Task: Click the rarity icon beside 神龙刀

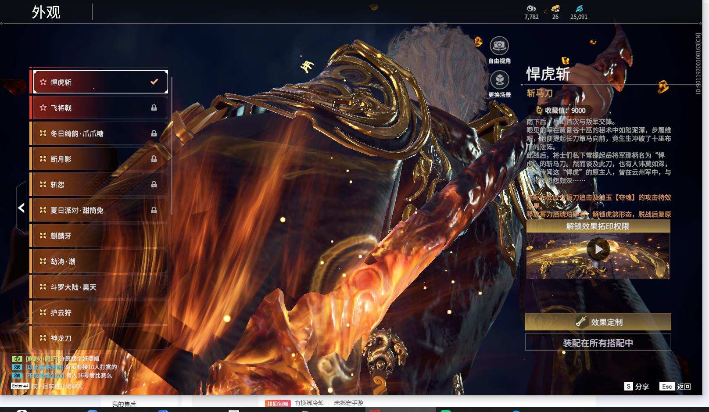Action: [43, 338]
